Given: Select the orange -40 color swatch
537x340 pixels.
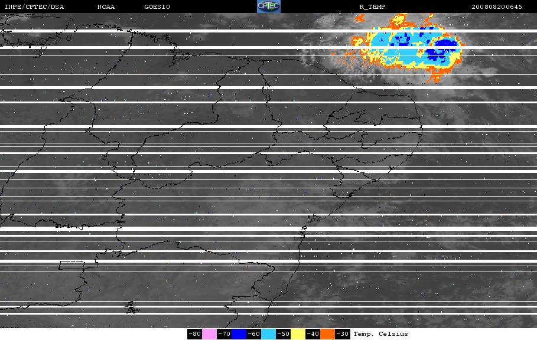Looking at the screenshot, I should [327, 334].
